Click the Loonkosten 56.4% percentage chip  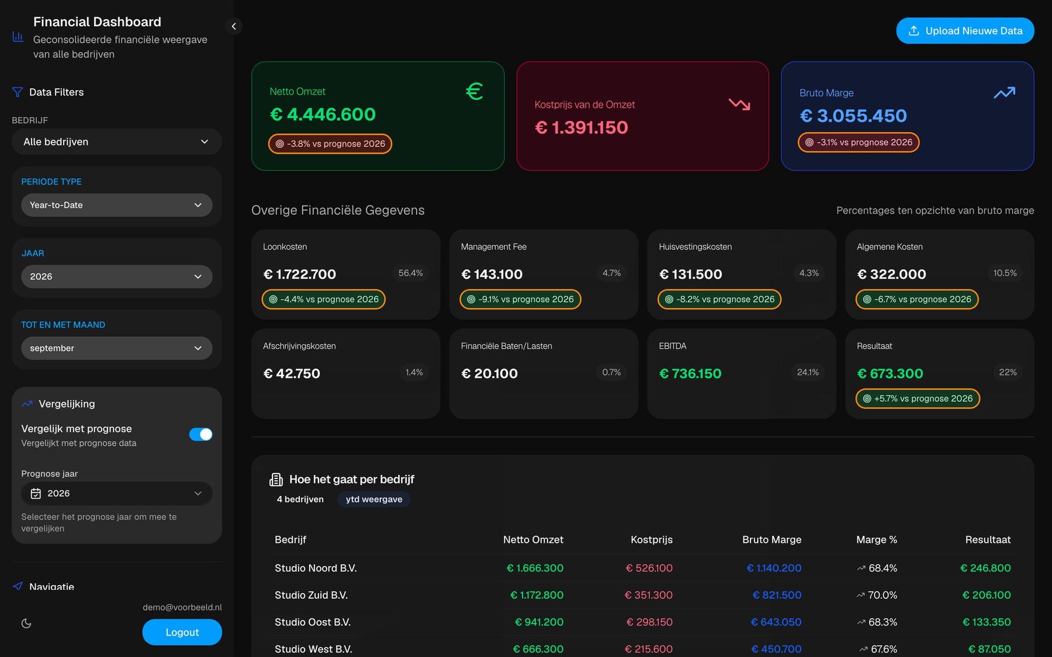[410, 273]
